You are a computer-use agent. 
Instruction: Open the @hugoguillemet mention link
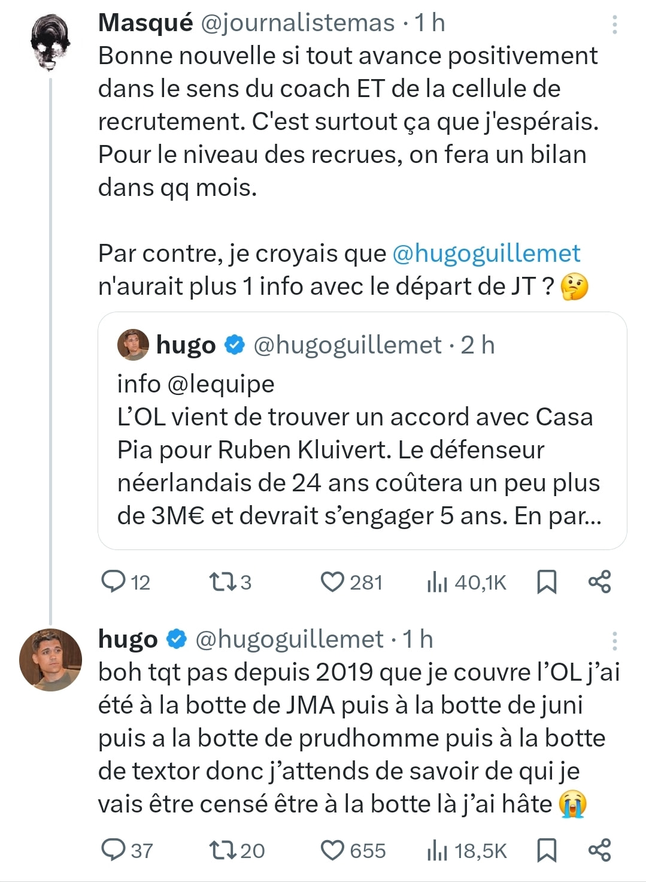[x=486, y=253]
